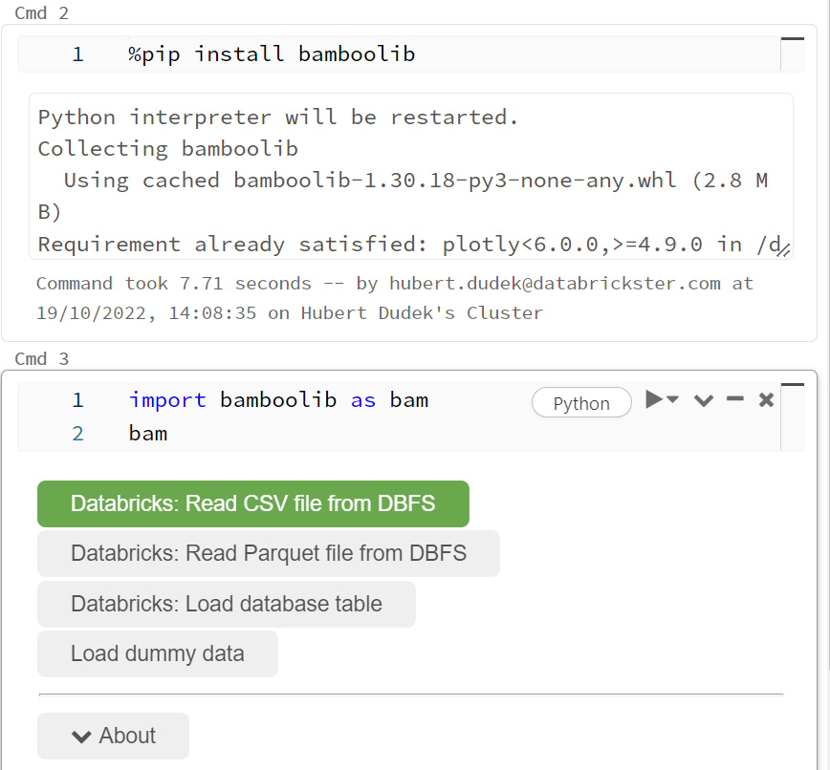Screen dimensions: 830x770
Task: Minimize Cmd 3 output via the minus icon
Action: coord(734,401)
